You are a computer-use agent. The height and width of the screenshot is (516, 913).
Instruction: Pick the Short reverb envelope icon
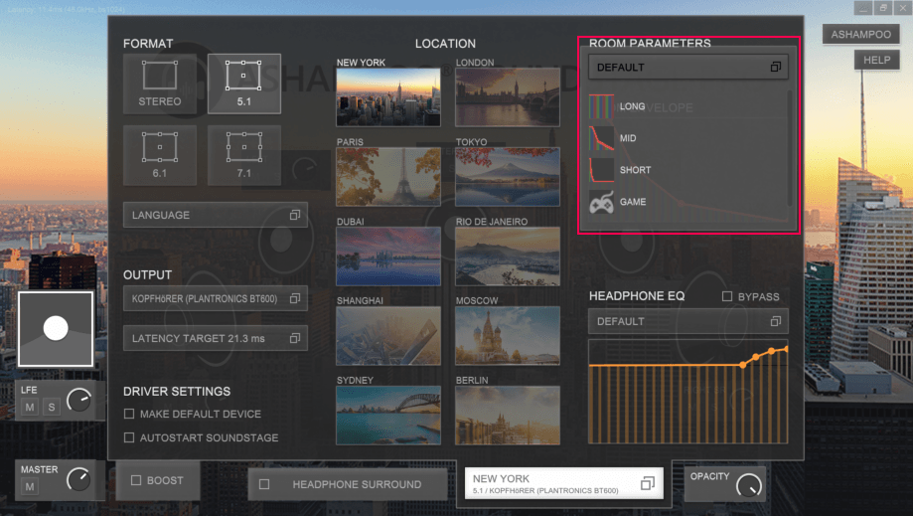(x=601, y=170)
